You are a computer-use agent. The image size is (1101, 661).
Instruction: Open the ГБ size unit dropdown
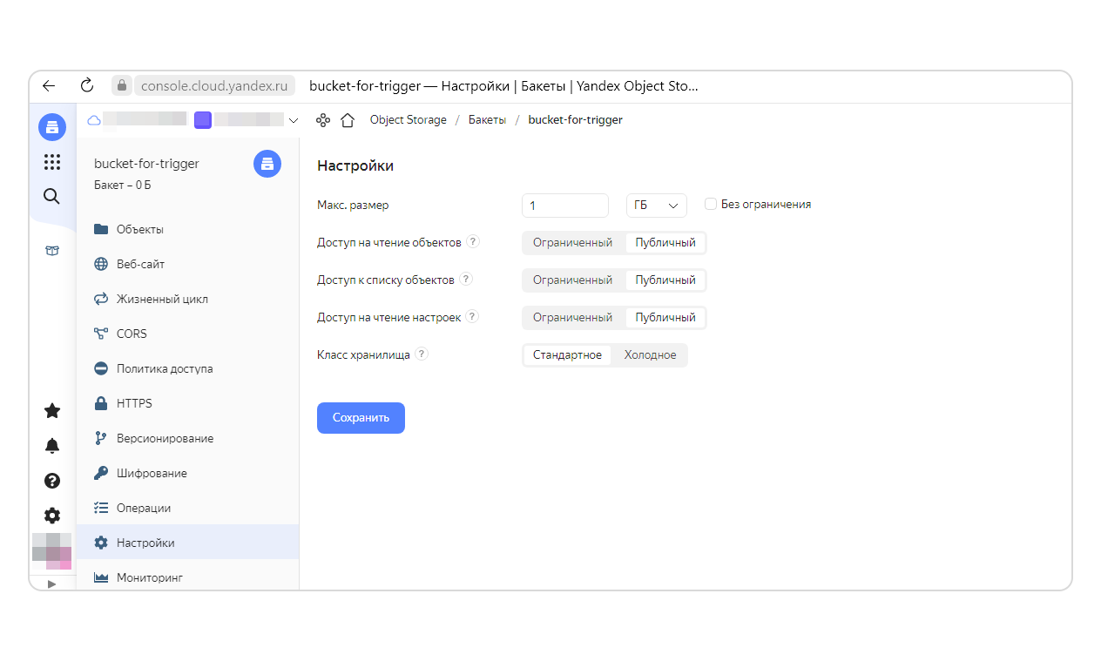tap(657, 206)
